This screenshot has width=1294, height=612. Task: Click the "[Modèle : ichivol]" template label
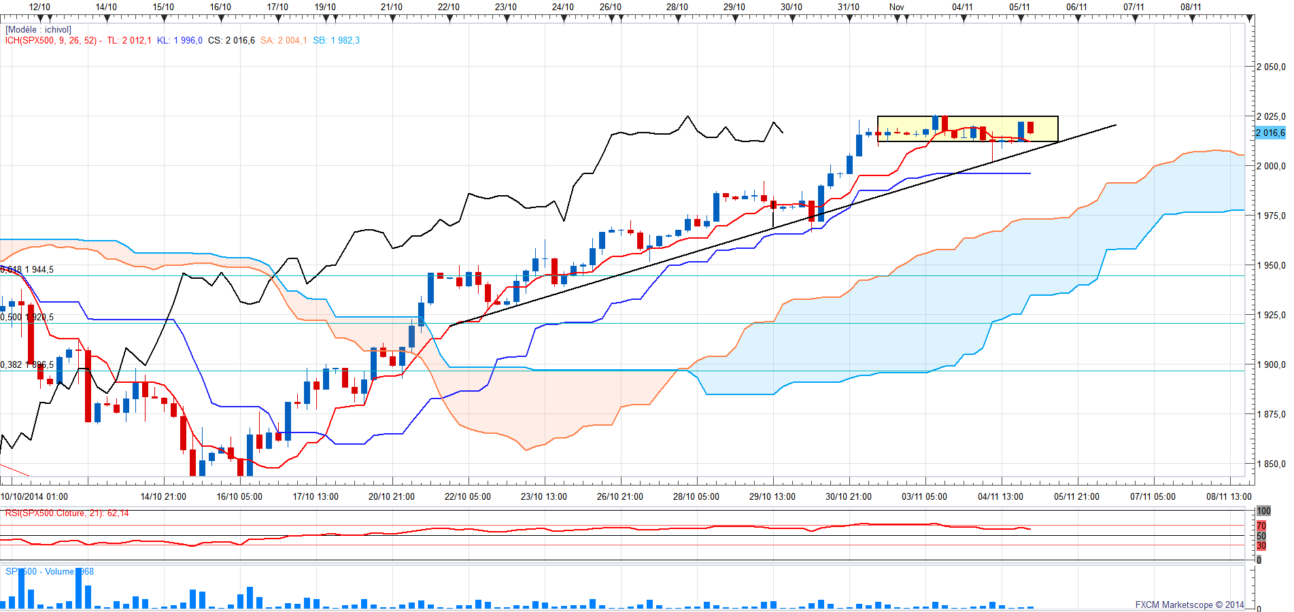[x=38, y=30]
